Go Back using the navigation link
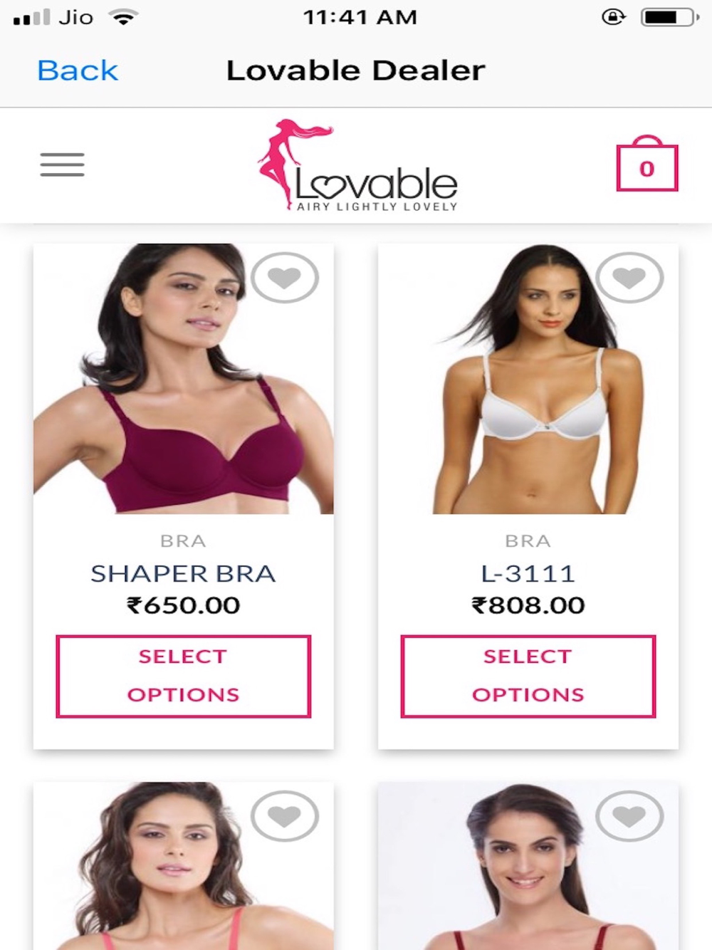712x950 pixels. point(78,71)
